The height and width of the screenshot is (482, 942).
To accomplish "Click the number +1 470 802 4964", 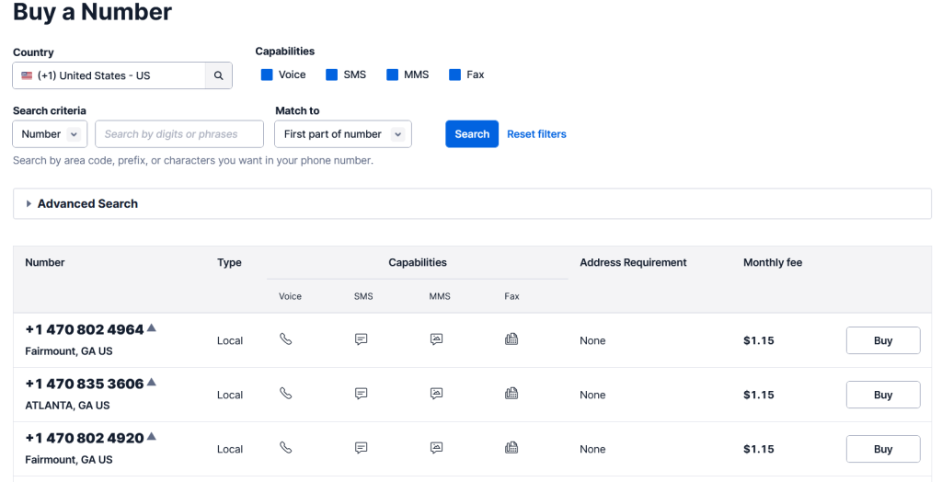I will pyautogui.click(x=84, y=329).
